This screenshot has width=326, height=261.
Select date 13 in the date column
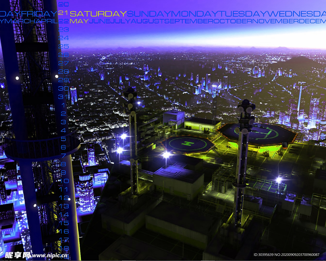(64, 206)
